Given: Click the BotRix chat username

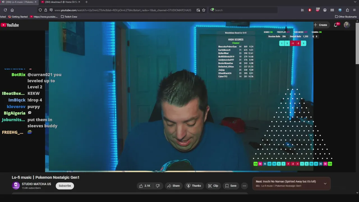Looking at the screenshot, I should click(x=19, y=75).
